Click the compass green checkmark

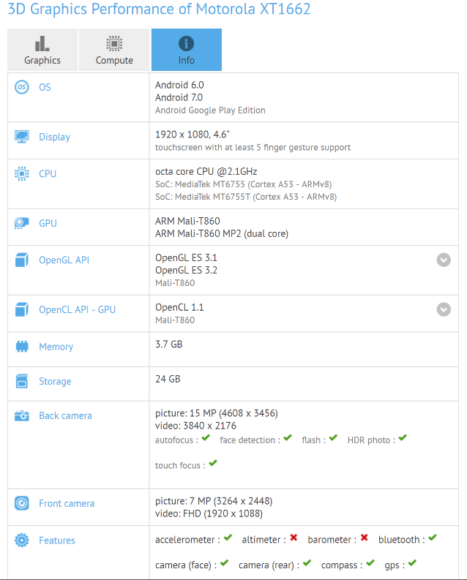(x=370, y=563)
